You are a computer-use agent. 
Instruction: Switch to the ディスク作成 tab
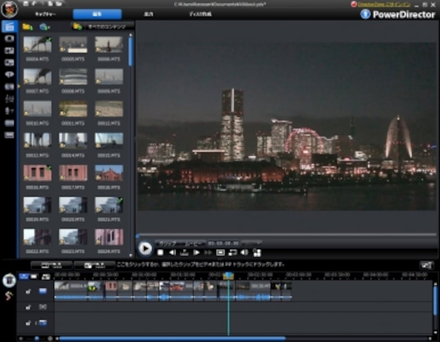(x=200, y=14)
